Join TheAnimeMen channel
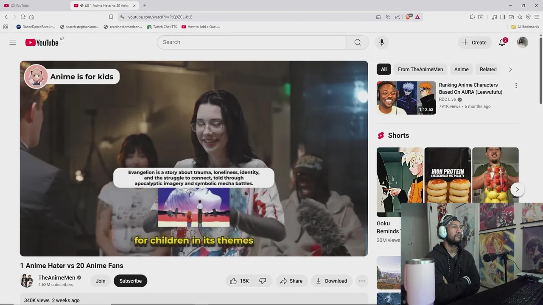Viewport: 543px width, 305px height. point(101,281)
